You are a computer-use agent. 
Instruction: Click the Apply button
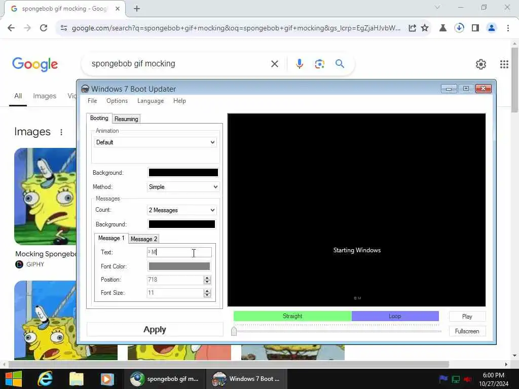point(155,329)
